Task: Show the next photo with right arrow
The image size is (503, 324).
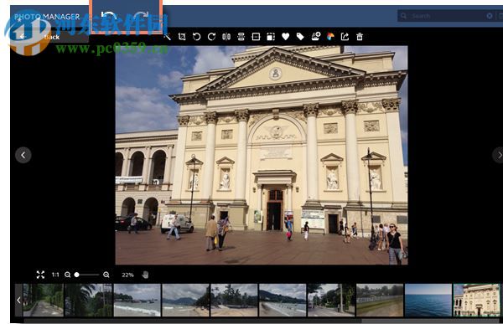Action: [x=499, y=155]
